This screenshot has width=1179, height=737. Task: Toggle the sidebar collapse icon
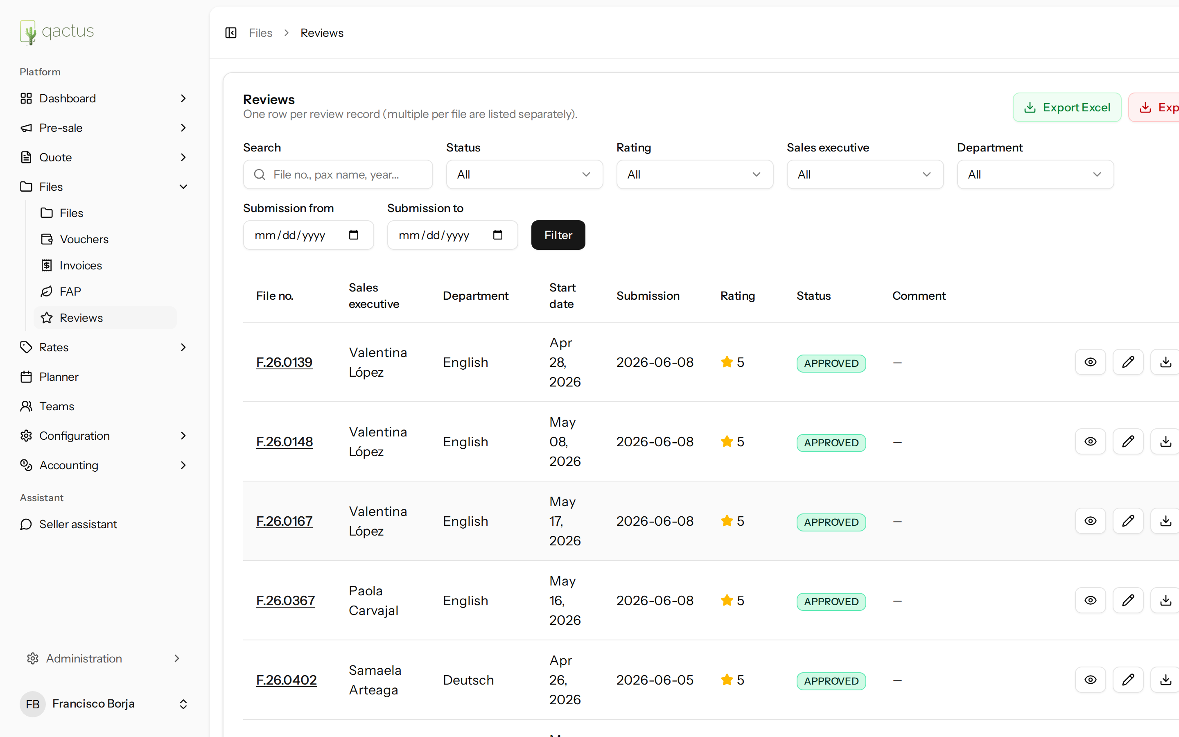(231, 33)
